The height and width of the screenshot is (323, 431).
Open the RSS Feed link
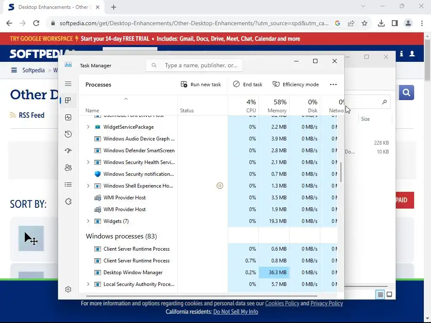pyautogui.click(x=27, y=115)
